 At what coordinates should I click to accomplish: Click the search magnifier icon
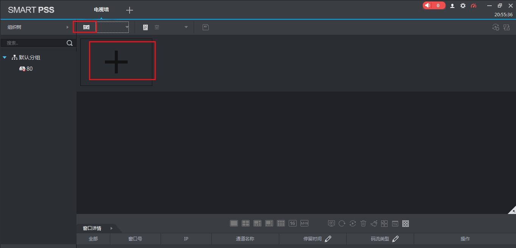(x=70, y=43)
